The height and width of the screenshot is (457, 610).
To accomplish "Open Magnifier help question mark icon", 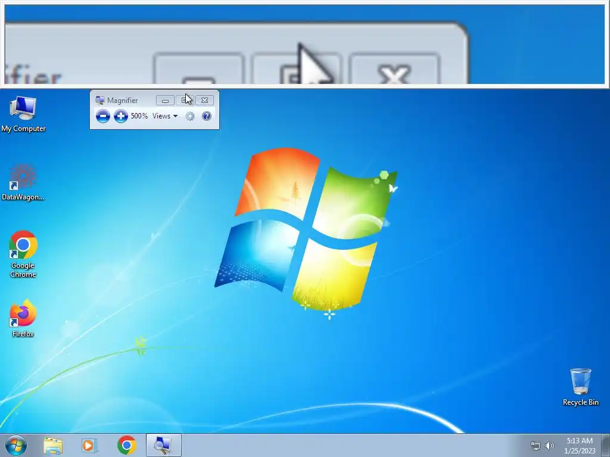I will click(x=207, y=116).
